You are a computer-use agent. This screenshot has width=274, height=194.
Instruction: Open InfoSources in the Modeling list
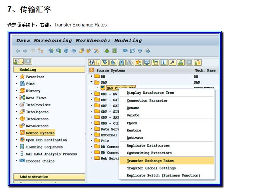37,119
